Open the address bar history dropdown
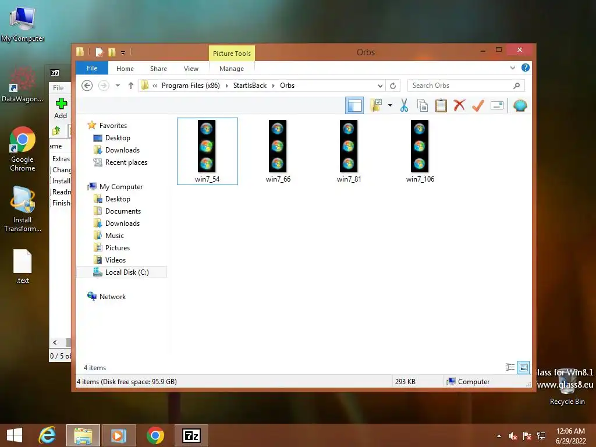This screenshot has height=447, width=596. click(380, 86)
